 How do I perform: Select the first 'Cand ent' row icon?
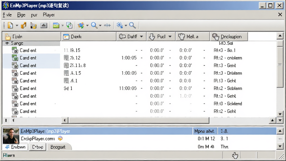click(x=15, y=50)
